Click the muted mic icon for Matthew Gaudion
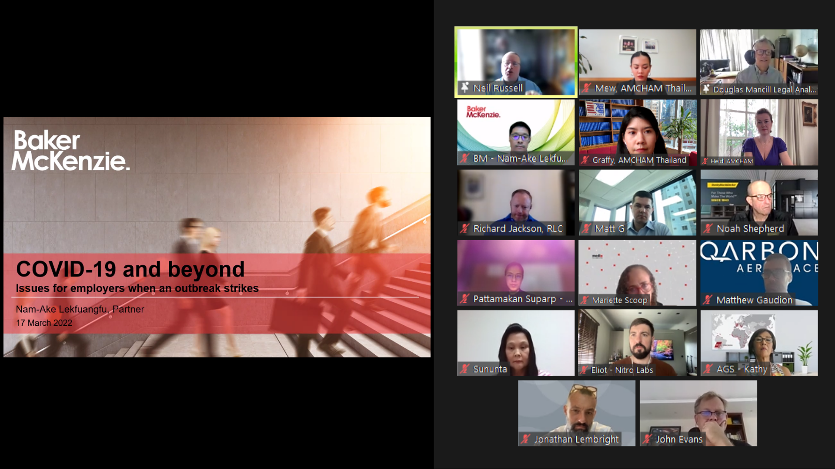Screen dimensions: 835x469 708,300
